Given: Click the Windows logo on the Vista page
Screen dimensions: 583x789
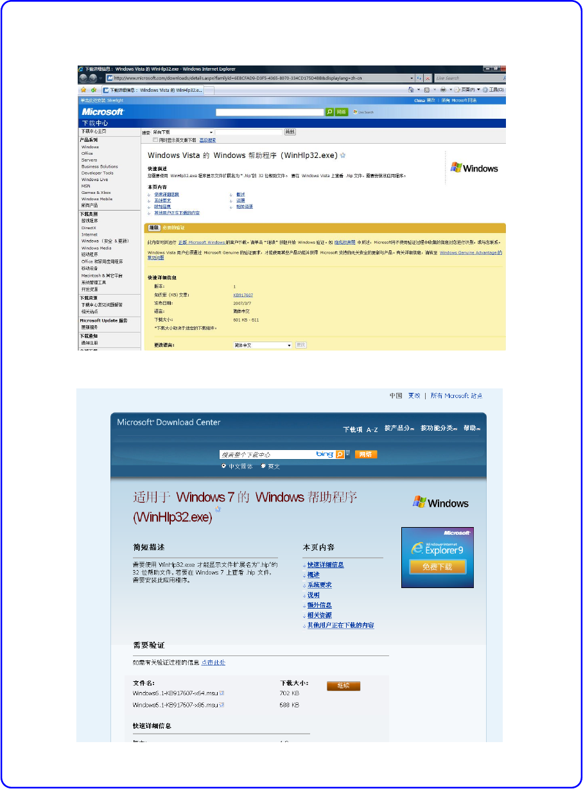Looking at the screenshot, I should [x=474, y=168].
